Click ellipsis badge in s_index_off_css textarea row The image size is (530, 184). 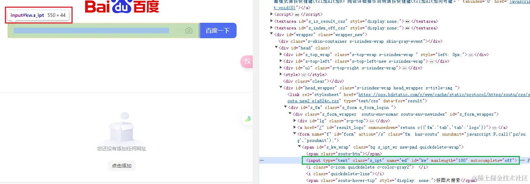tap(407, 28)
